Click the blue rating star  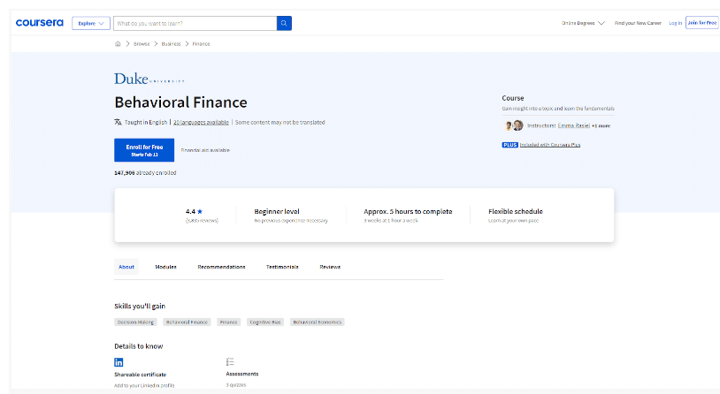click(200, 211)
